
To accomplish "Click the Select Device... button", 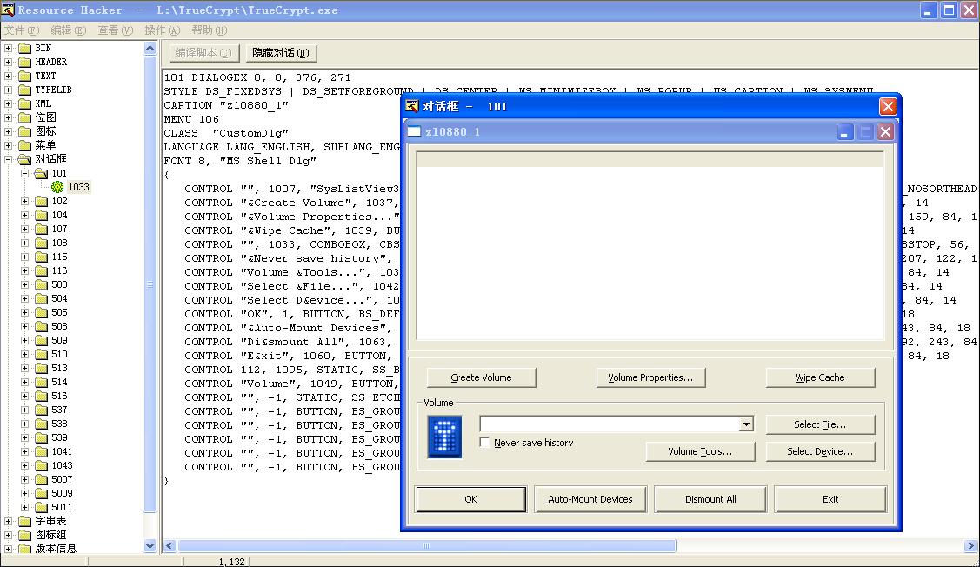I will coord(820,451).
